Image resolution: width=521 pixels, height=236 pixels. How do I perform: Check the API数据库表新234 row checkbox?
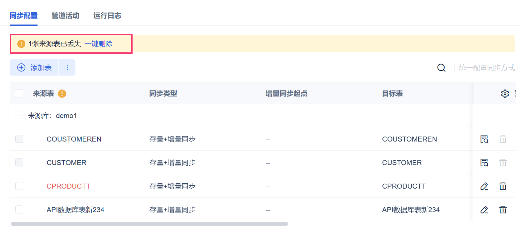click(x=19, y=209)
